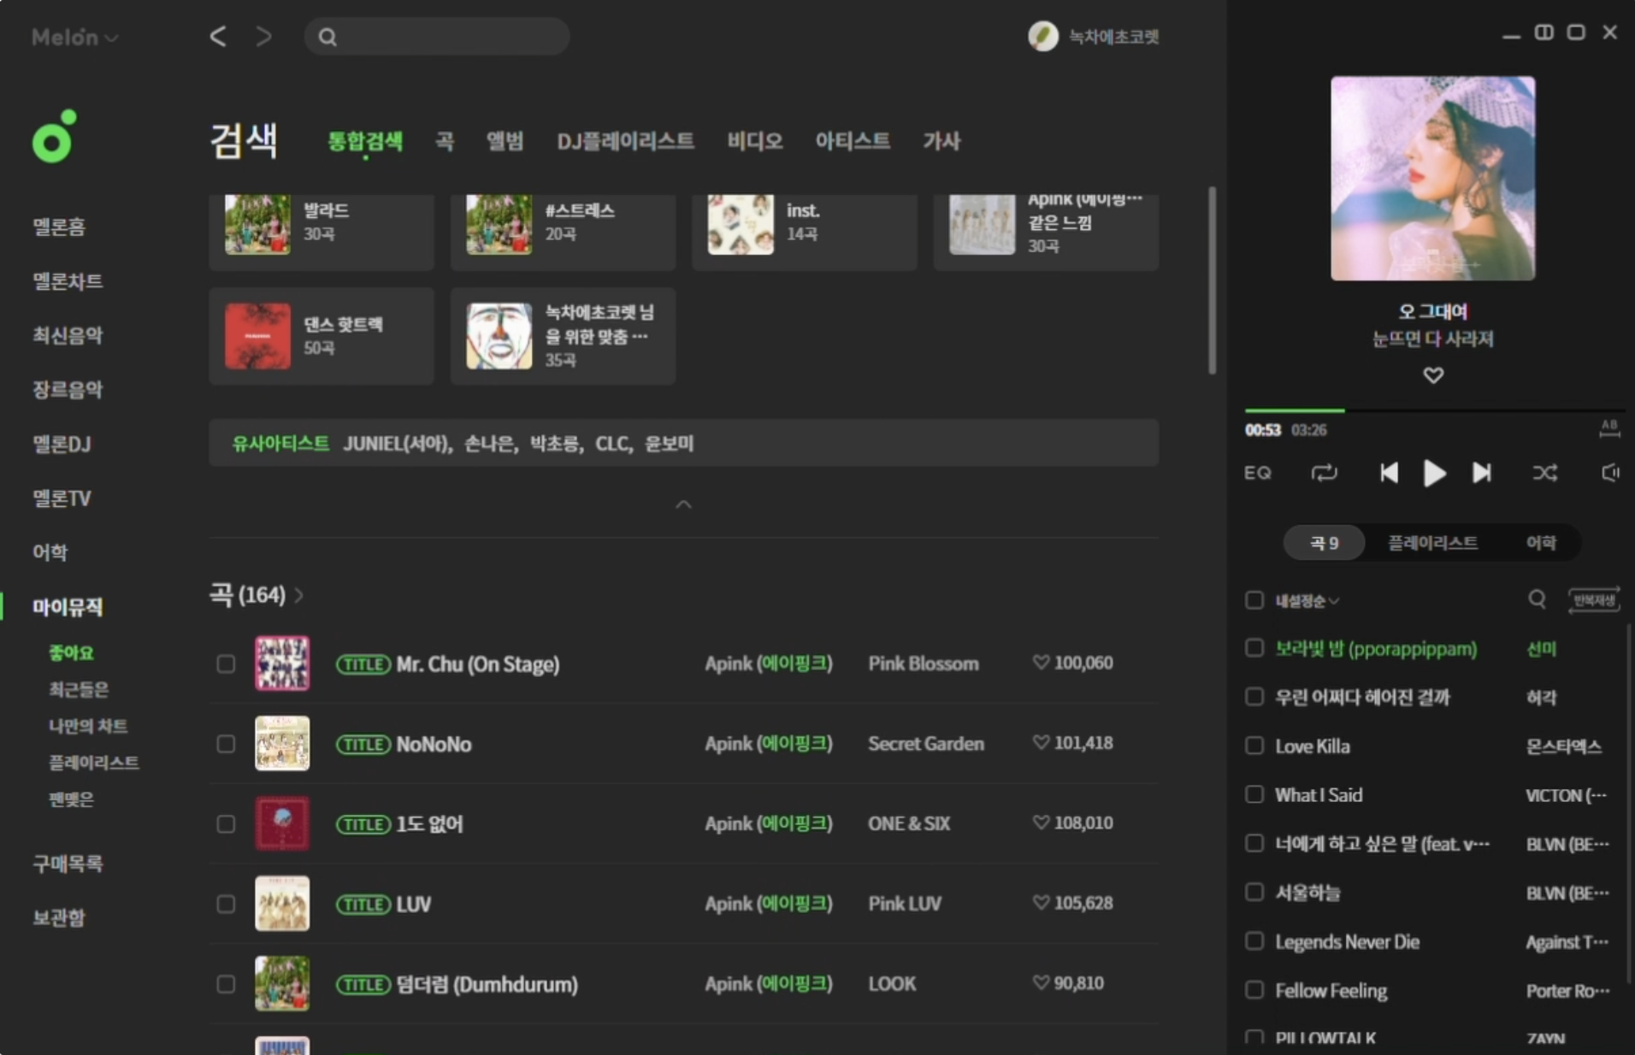Collapse the section with the up chevron
Screen dimensions: 1635x1055
click(x=683, y=504)
